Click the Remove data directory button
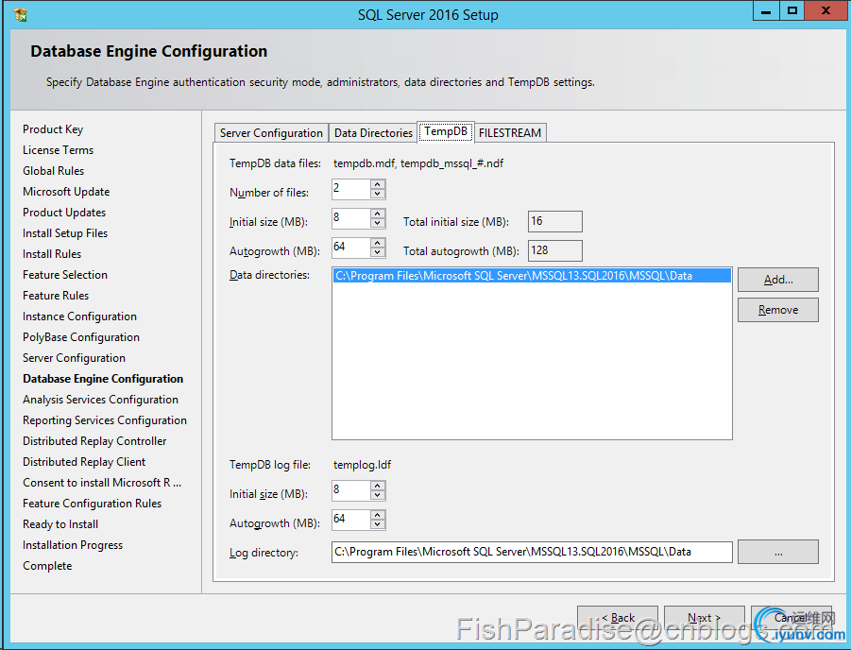Screen dimensions: 851x650 (778, 310)
